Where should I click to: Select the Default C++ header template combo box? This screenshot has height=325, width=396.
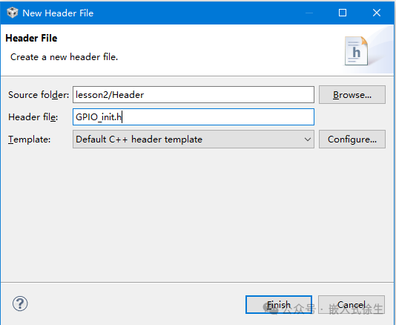click(194, 139)
